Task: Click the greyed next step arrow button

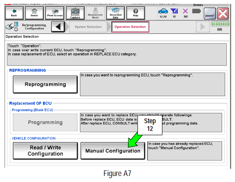Action: pos(203,27)
